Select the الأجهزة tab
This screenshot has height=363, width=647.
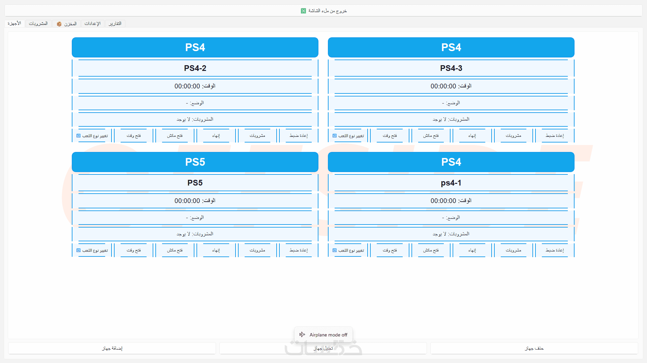tap(14, 24)
